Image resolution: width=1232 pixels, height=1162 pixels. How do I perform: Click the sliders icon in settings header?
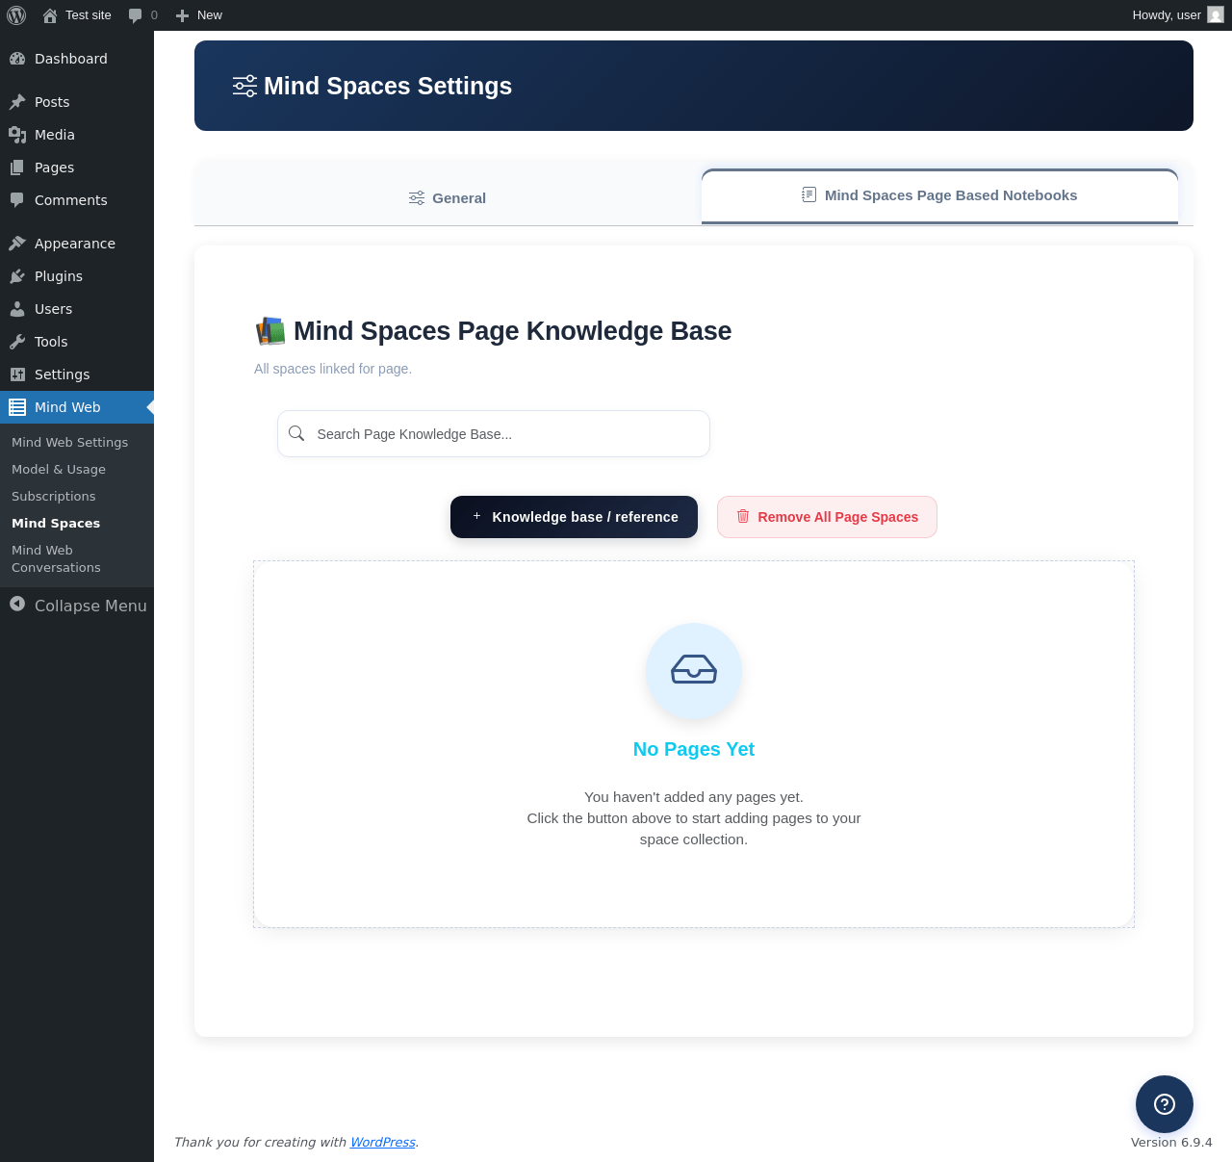point(244,86)
